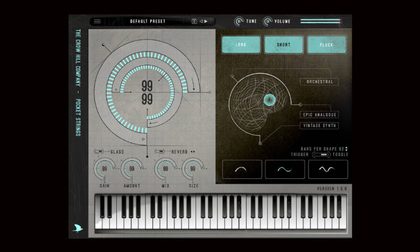
Task: Go to previous preset arrow
Action: point(201,21)
